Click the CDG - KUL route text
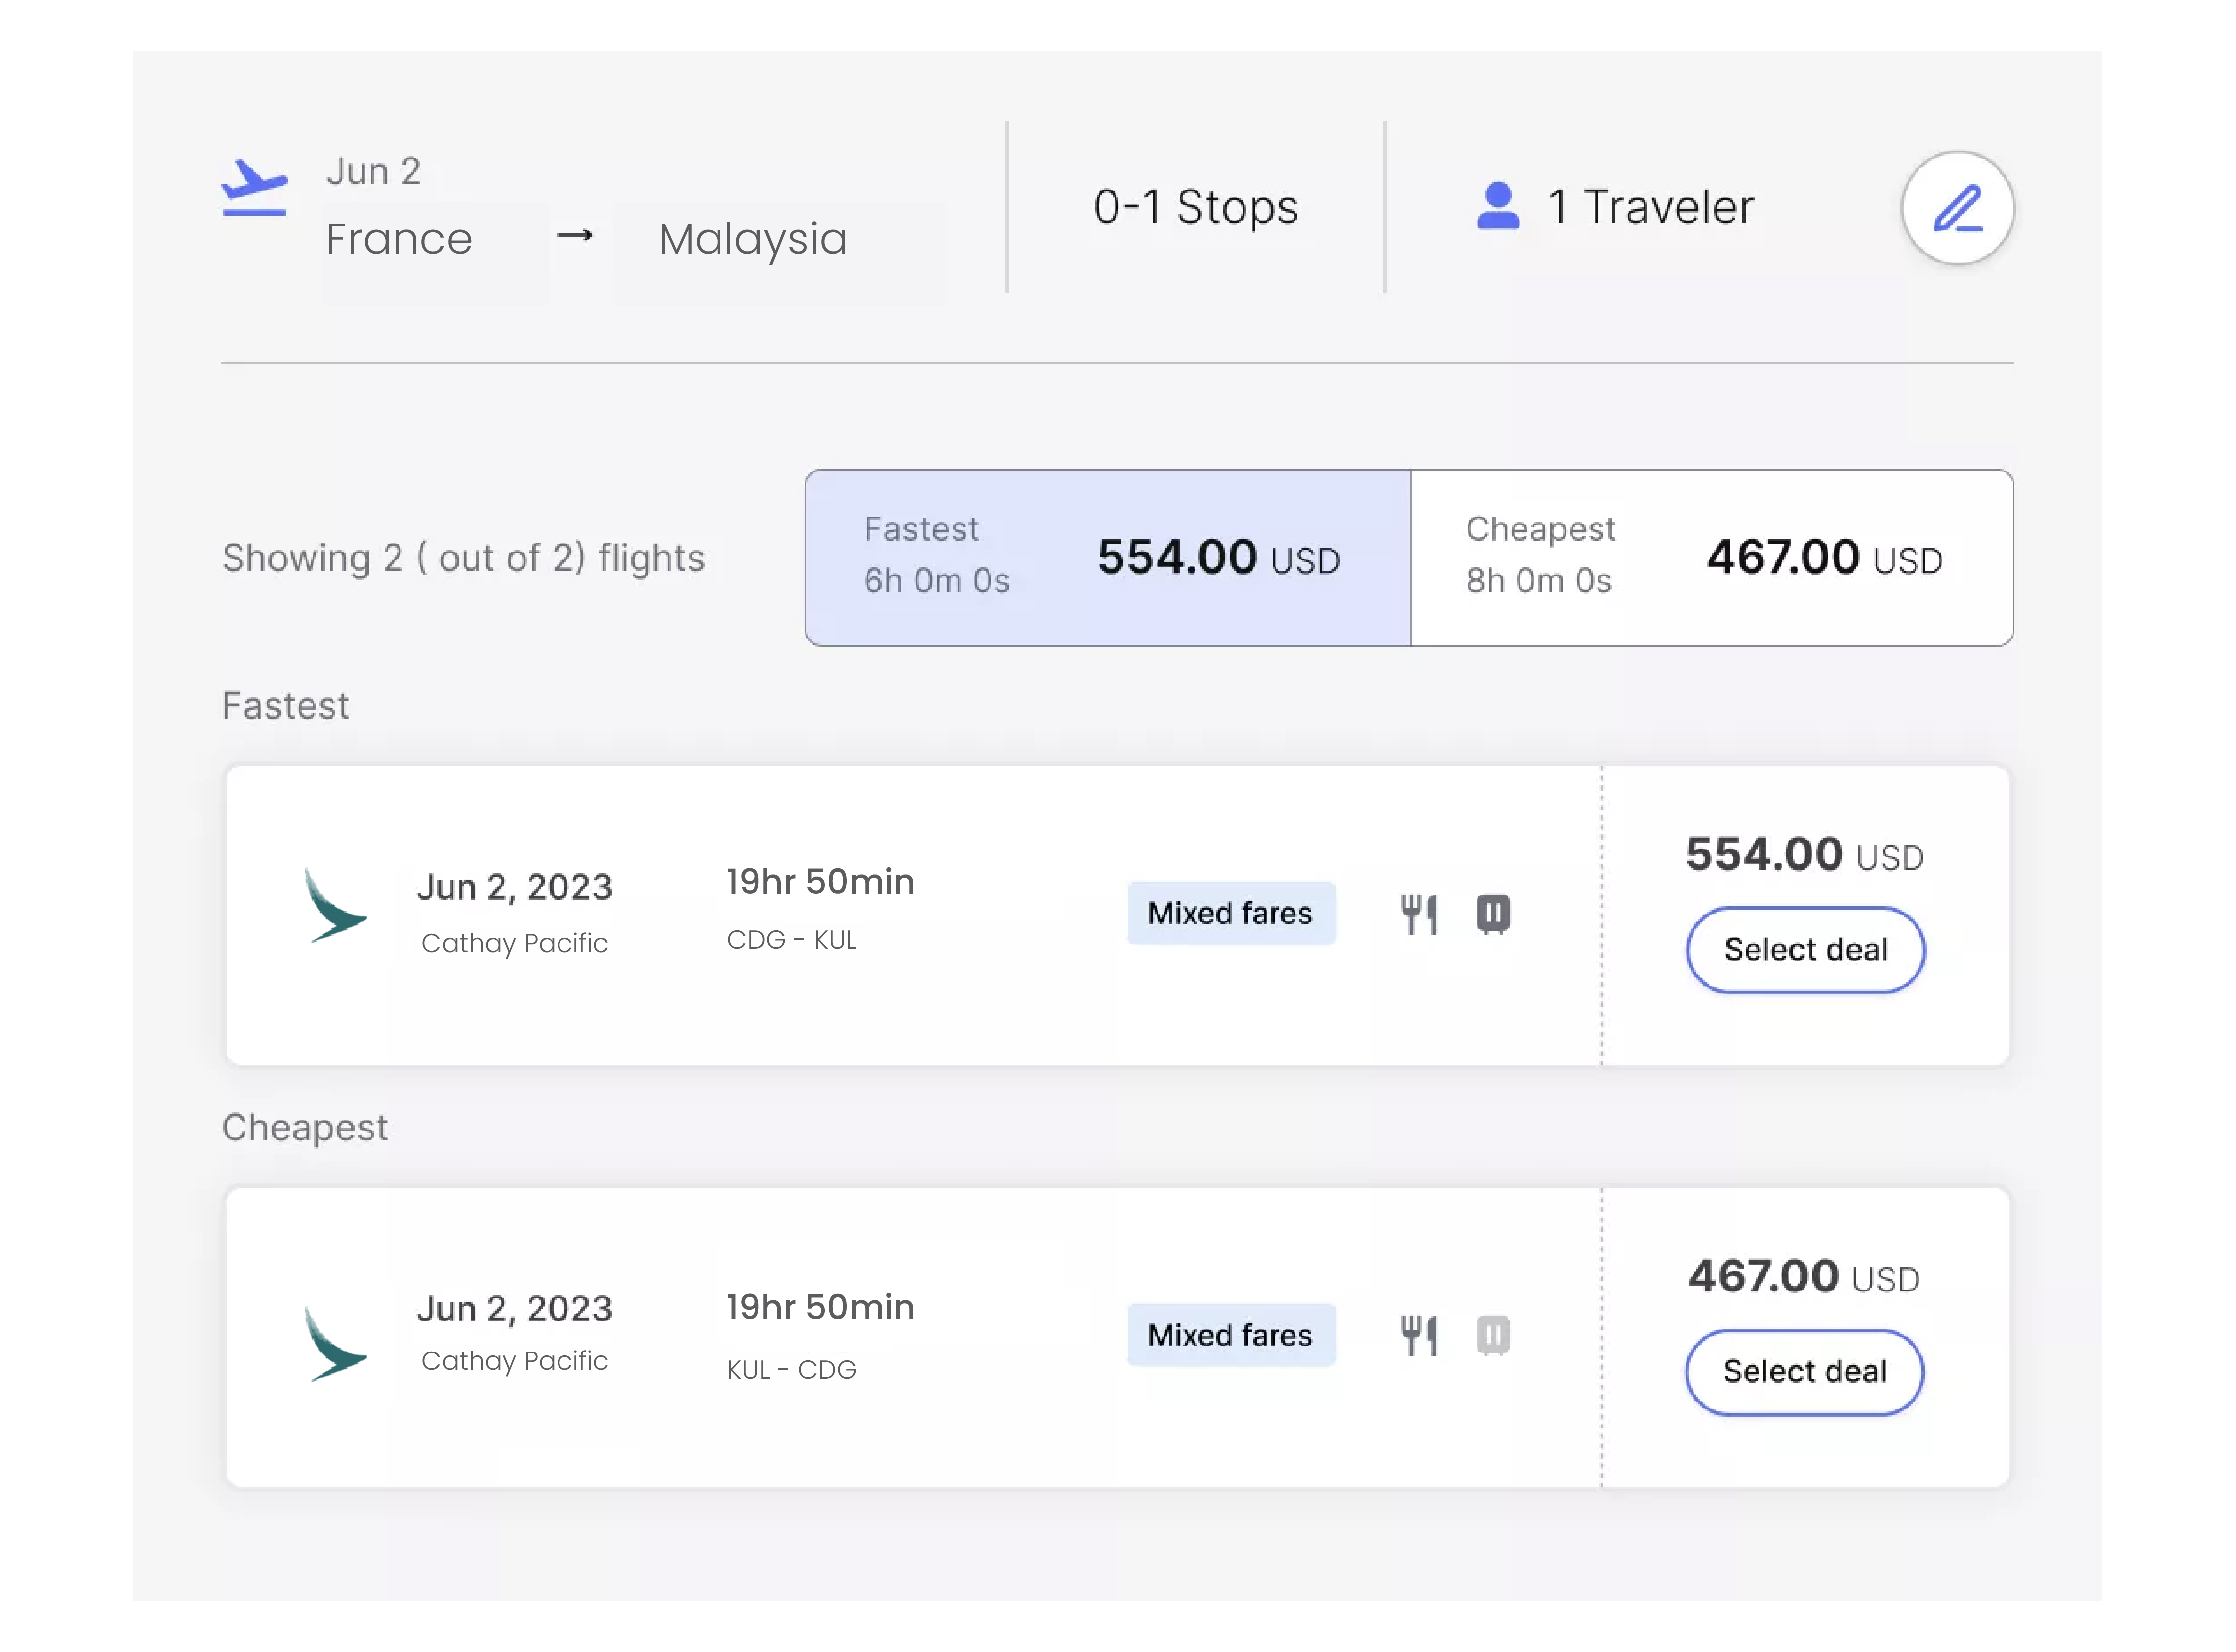Screen dimensions: 2236x1652 tap(791, 941)
